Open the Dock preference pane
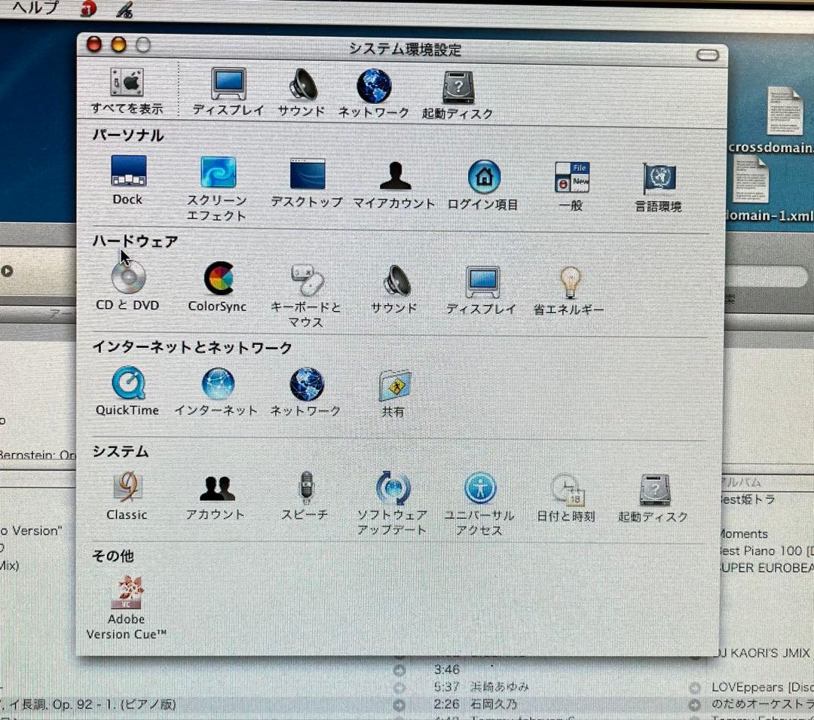814x720 pixels. click(127, 173)
